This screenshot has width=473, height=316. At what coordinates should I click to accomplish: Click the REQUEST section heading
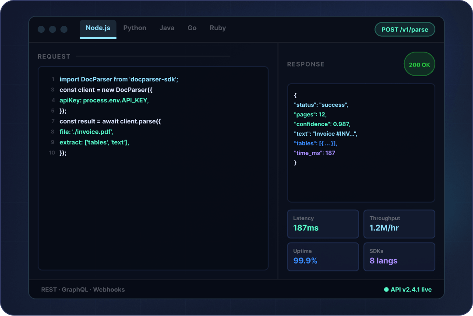click(x=54, y=56)
